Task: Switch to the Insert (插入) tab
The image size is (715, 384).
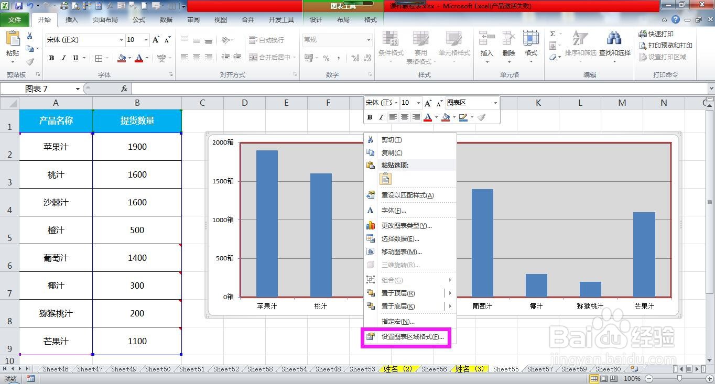Action: coord(71,20)
